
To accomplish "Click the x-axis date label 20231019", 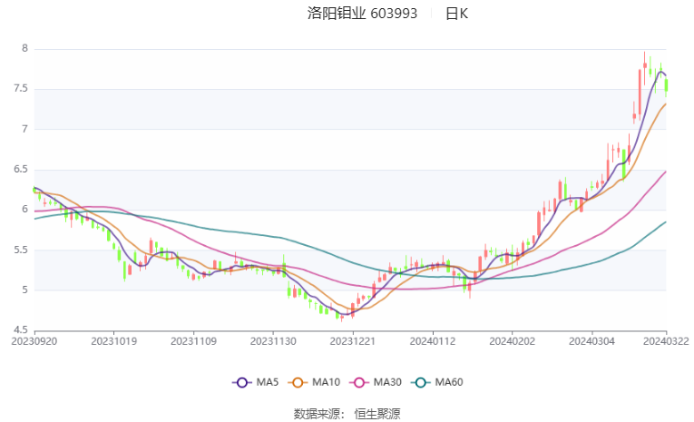I will coord(113,341).
